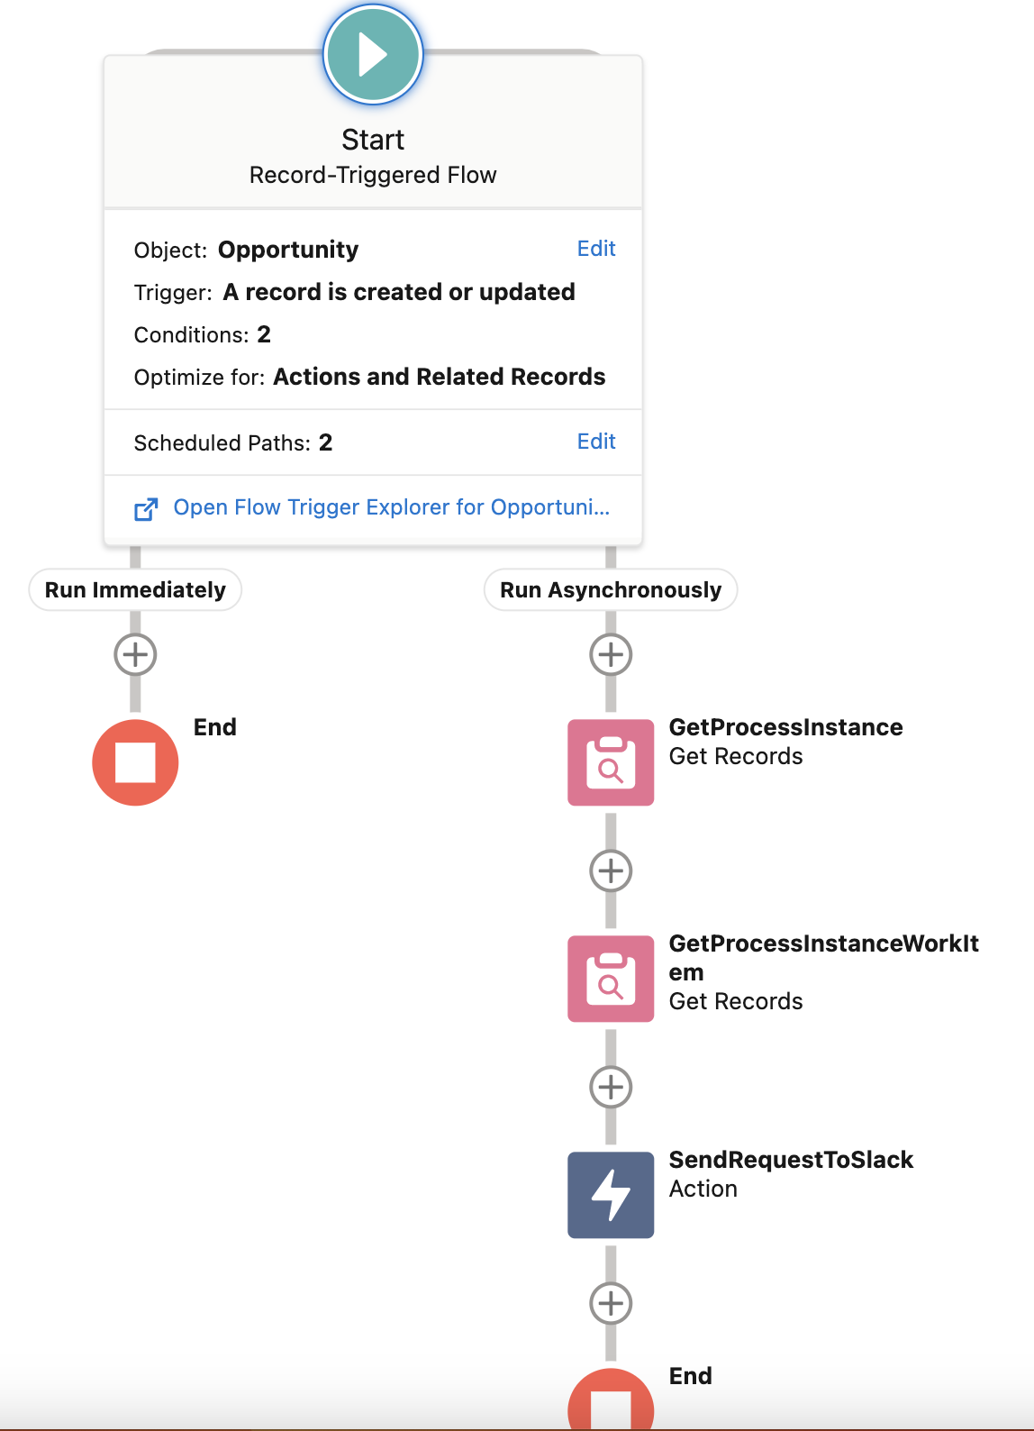Image resolution: width=1034 pixels, height=1431 pixels.
Task: Select the Run Asynchronously path label
Action: click(610, 589)
